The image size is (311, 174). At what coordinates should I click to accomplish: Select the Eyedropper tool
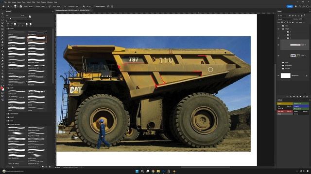(x=2, y=32)
